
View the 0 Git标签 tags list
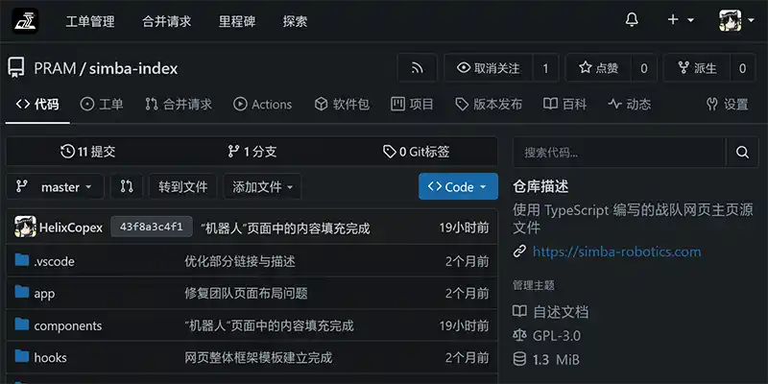click(416, 152)
